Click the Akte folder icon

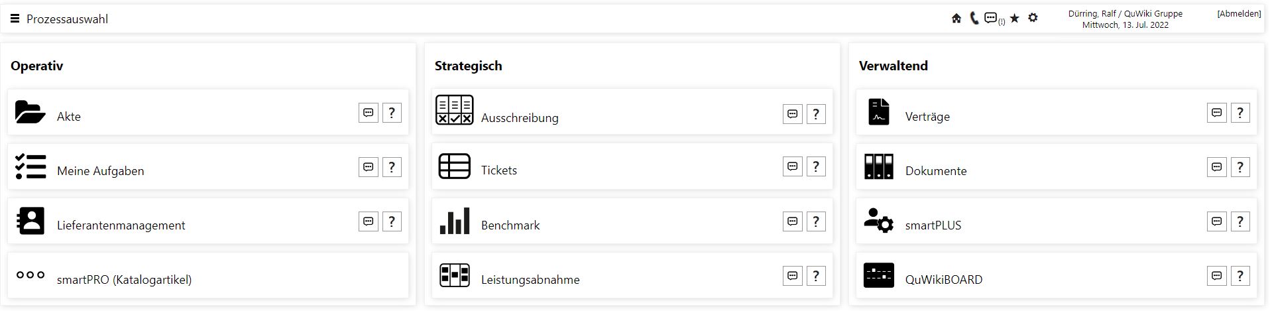pyautogui.click(x=30, y=112)
